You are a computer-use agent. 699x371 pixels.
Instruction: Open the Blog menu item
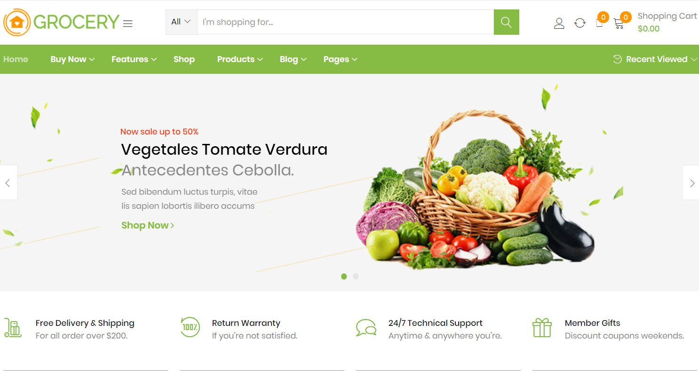(x=293, y=59)
